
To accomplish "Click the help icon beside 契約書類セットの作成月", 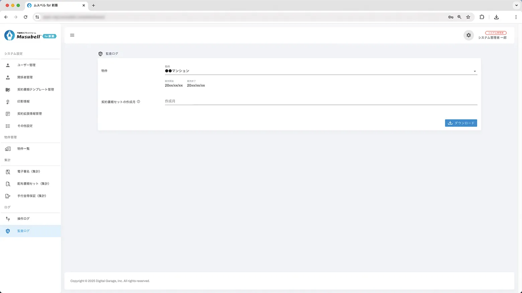I will click(x=139, y=102).
